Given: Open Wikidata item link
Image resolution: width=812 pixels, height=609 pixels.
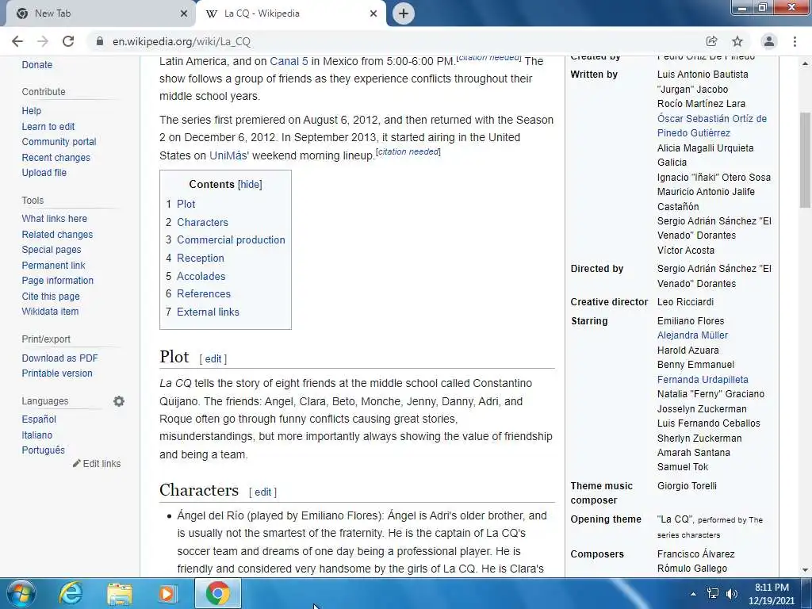Looking at the screenshot, I should (x=50, y=311).
